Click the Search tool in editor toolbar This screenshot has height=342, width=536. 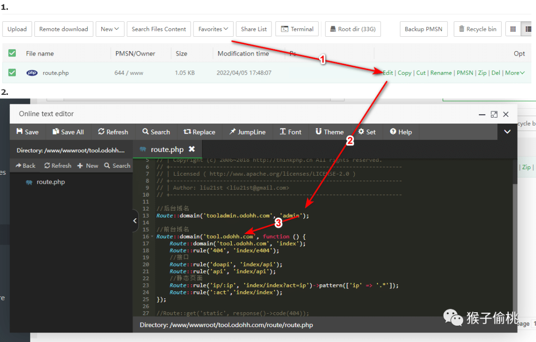point(156,132)
